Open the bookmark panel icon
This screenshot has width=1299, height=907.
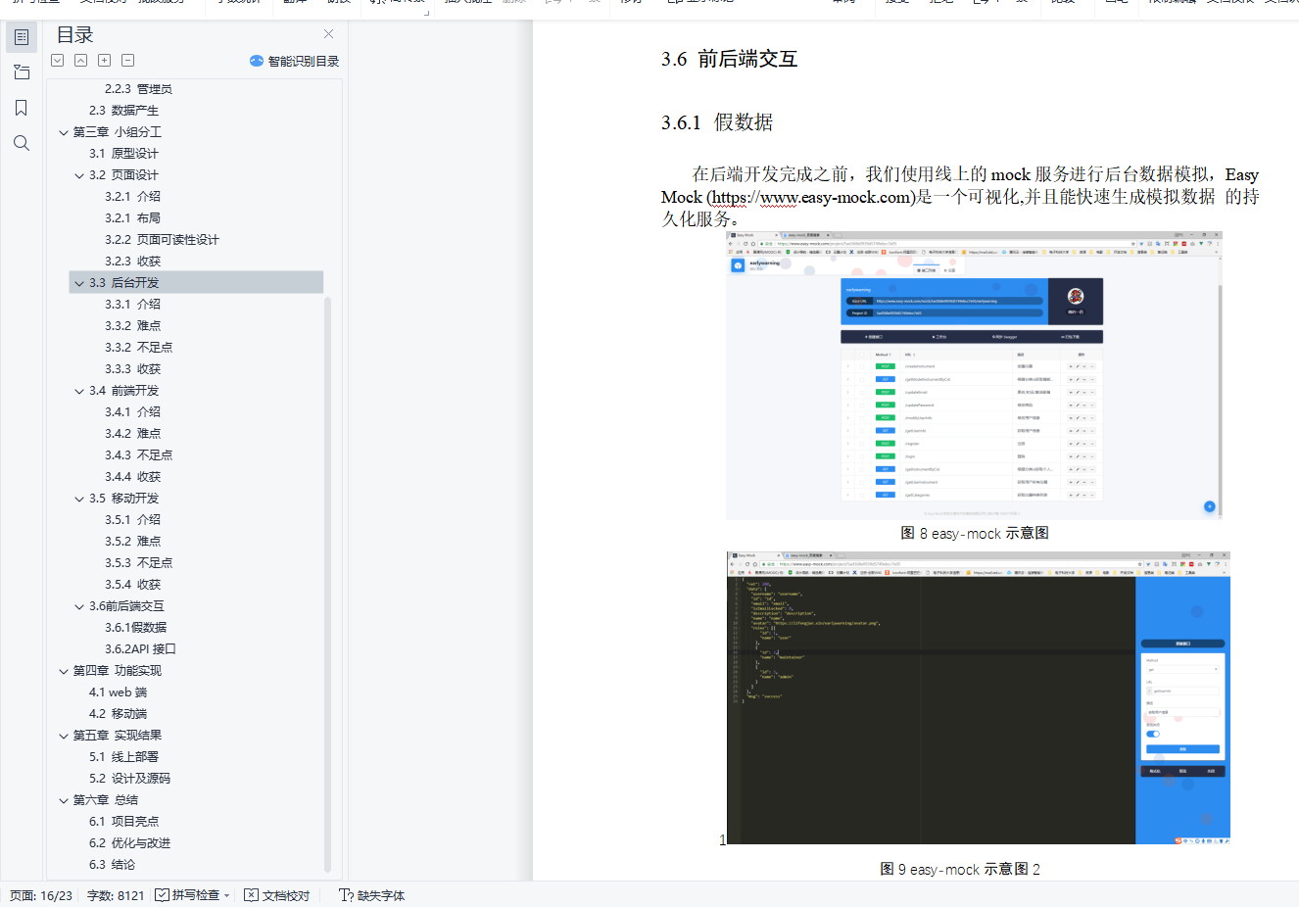click(22, 108)
